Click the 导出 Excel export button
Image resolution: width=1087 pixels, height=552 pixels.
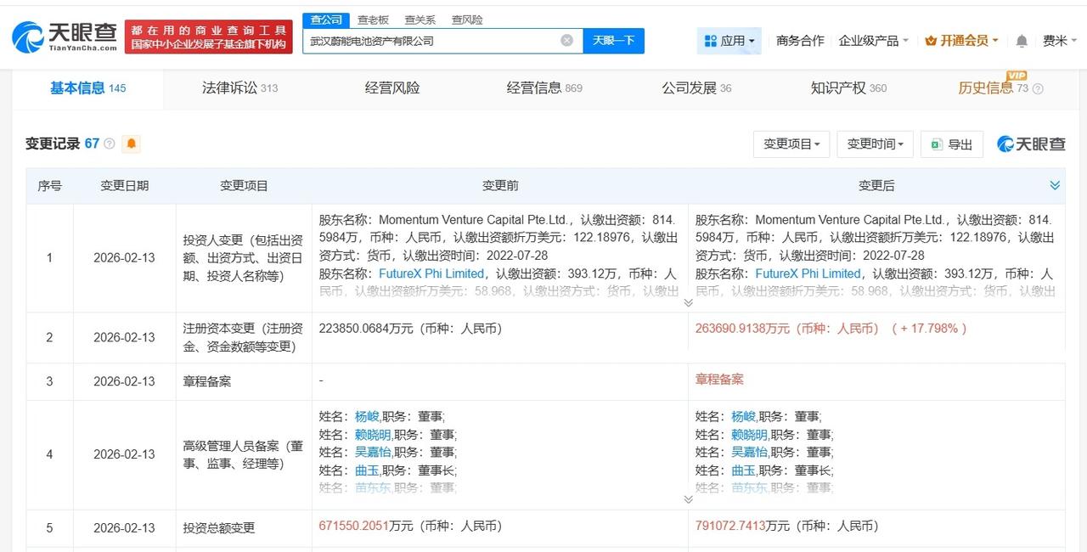pyautogui.click(x=952, y=144)
